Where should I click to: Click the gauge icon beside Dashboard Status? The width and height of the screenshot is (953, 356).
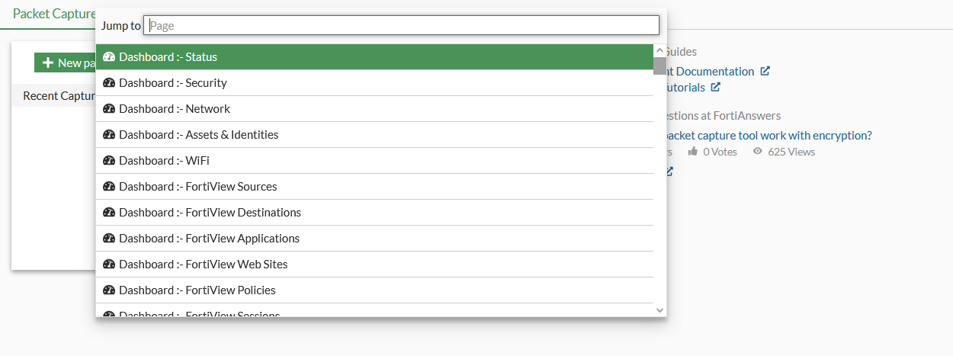[x=108, y=57]
